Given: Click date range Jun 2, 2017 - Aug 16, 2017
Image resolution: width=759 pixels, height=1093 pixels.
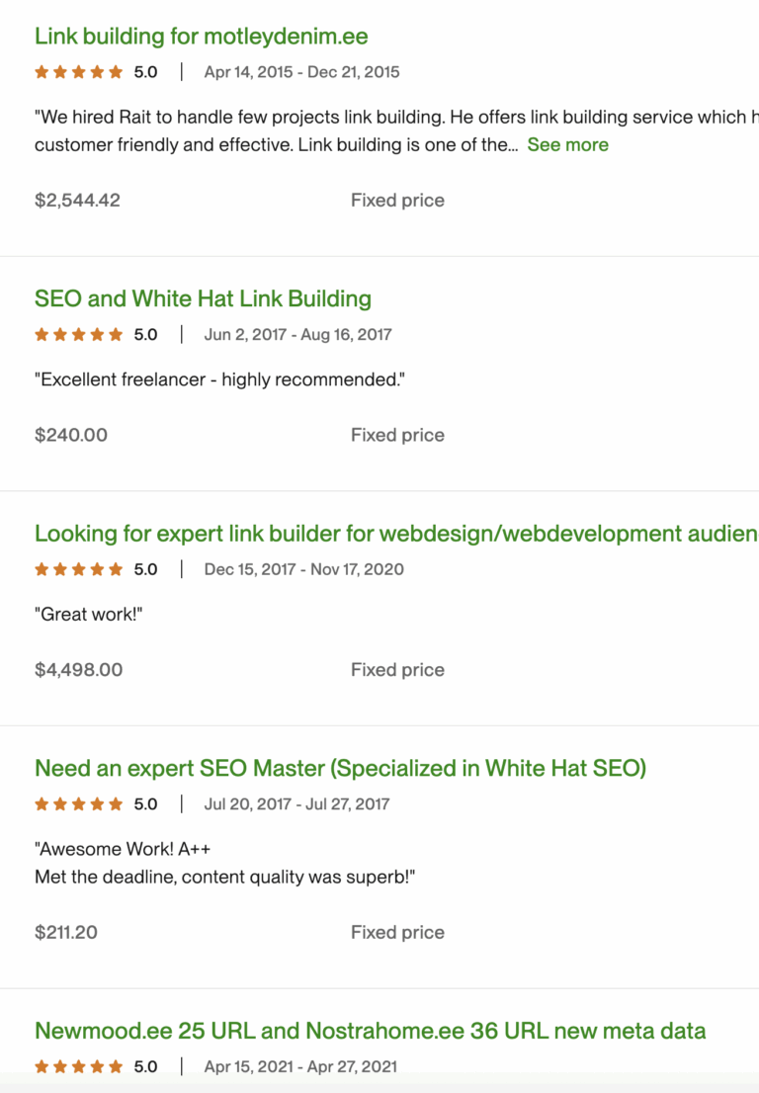Looking at the screenshot, I should click(x=297, y=335).
